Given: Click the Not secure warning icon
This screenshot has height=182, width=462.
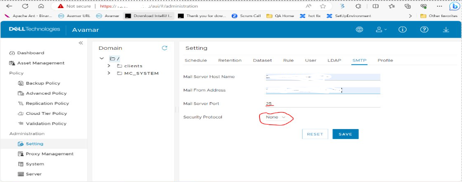Looking at the screenshot, I should tap(60, 6).
